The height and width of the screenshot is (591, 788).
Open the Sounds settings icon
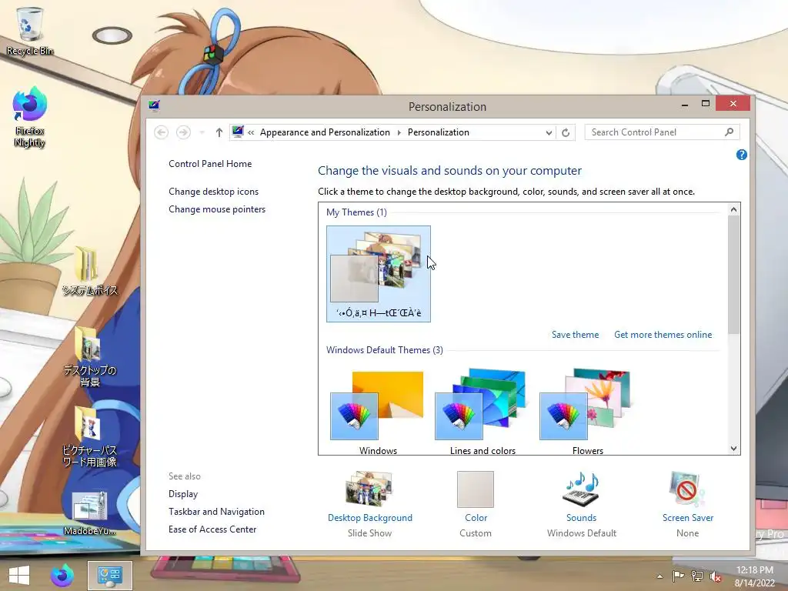tap(582, 489)
